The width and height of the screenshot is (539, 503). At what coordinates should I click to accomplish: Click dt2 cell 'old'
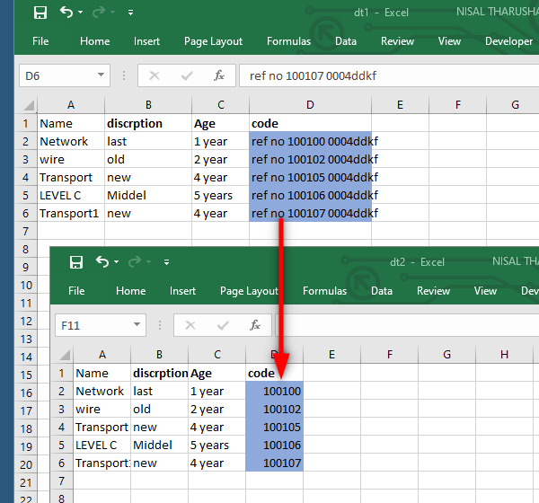tap(160, 410)
